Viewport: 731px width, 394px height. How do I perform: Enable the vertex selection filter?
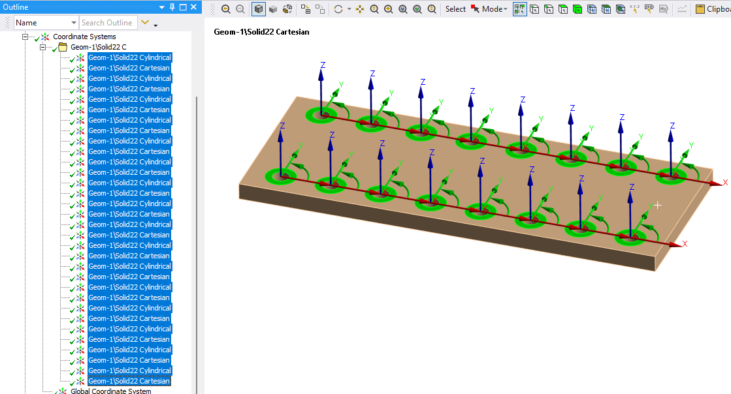coord(534,9)
